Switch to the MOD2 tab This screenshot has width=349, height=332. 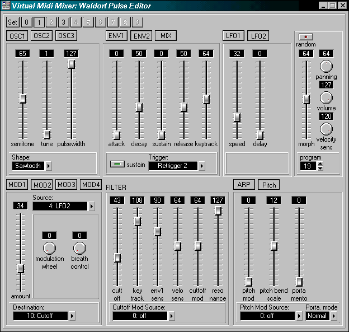pyautogui.click(x=42, y=185)
